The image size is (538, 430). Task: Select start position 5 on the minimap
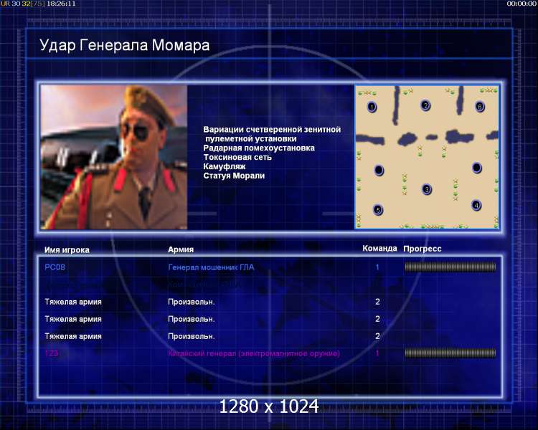378,210
